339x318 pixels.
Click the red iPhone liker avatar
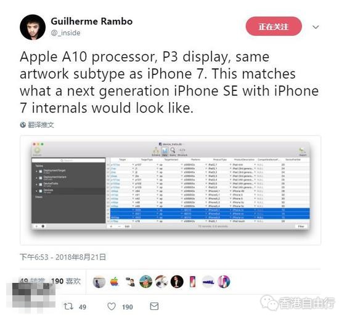point(192,282)
